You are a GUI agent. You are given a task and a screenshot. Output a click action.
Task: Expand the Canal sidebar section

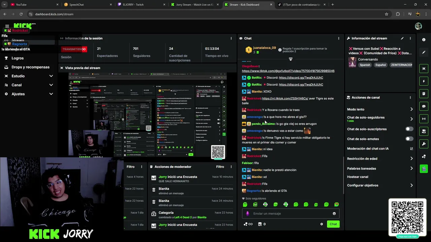[51, 85]
